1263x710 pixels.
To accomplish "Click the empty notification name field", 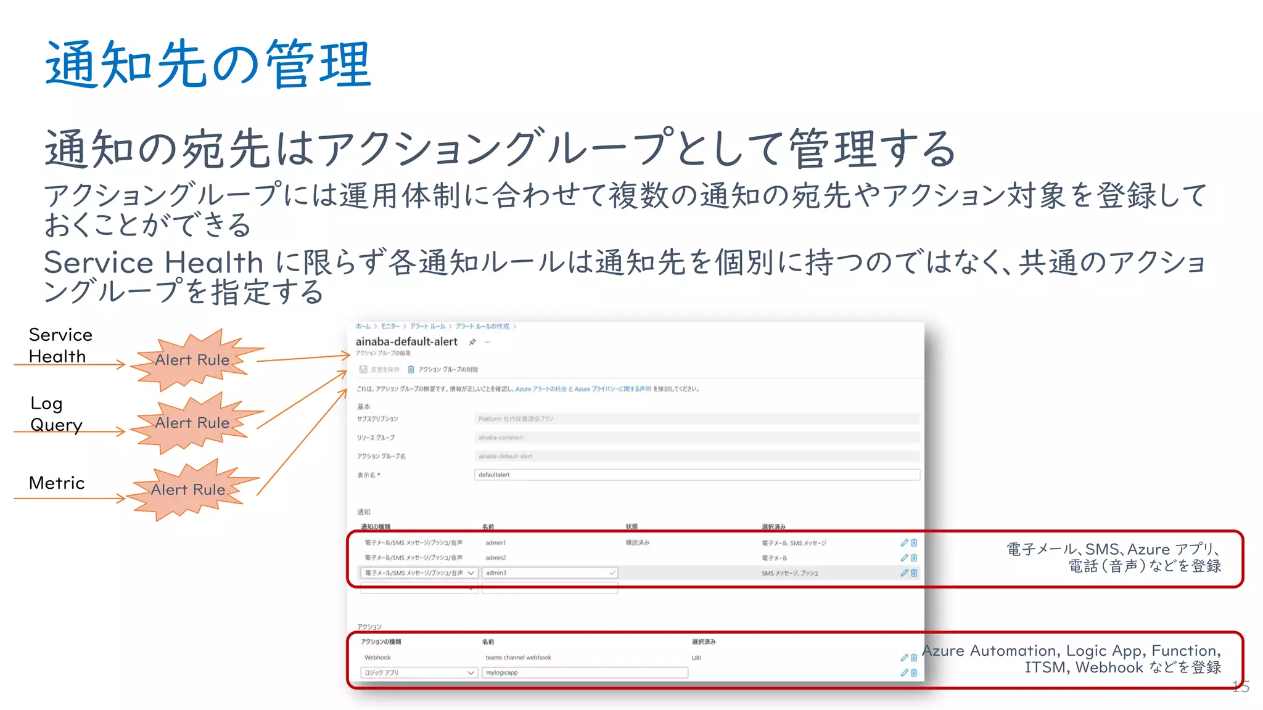I will 549,589.
